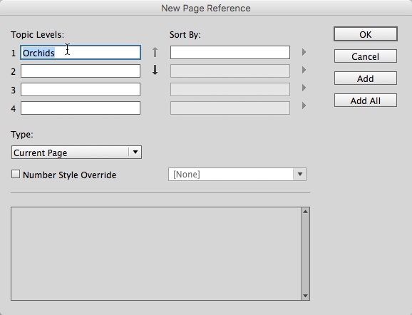Image resolution: width=412 pixels, height=315 pixels.
Task: Click the move topic level down arrow
Action: pyautogui.click(x=155, y=70)
